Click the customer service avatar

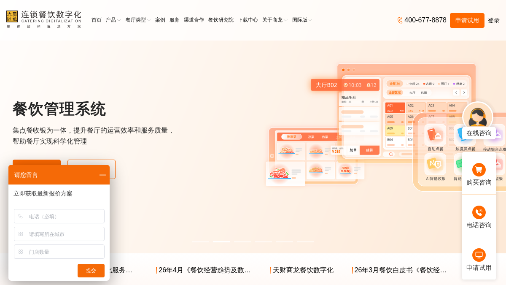click(x=478, y=116)
